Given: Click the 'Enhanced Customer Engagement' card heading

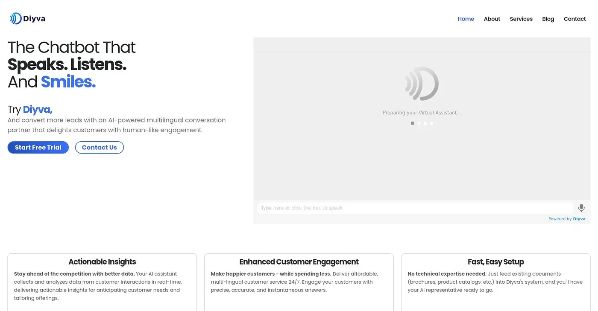Looking at the screenshot, I should point(299,262).
